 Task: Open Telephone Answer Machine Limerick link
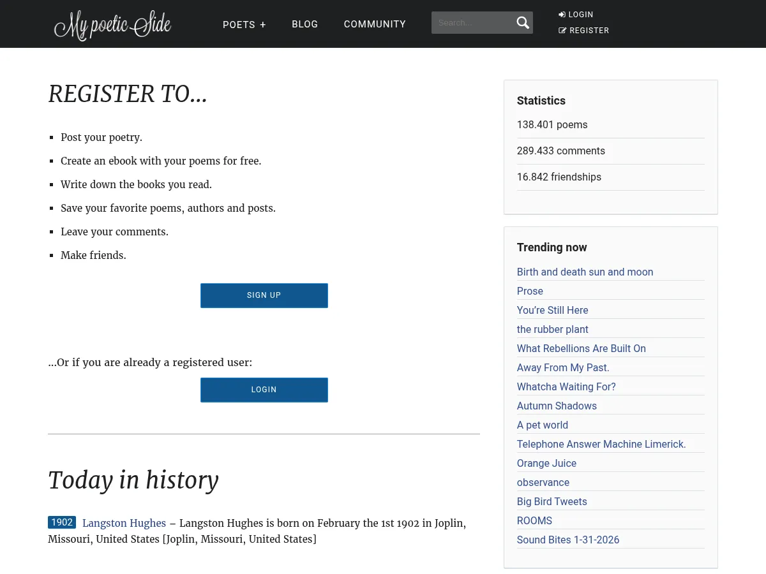click(601, 444)
